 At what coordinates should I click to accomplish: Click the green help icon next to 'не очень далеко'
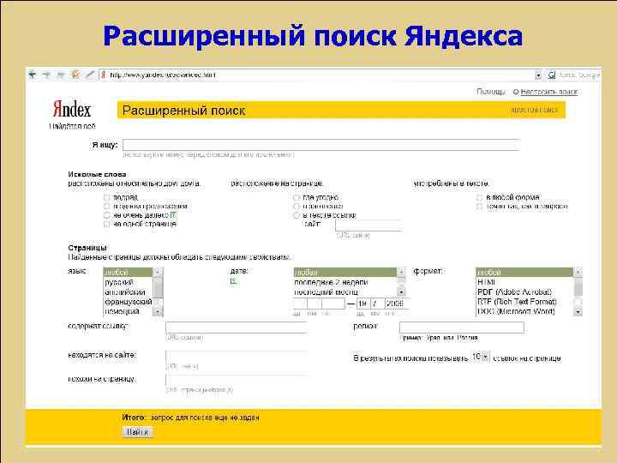coord(173,215)
